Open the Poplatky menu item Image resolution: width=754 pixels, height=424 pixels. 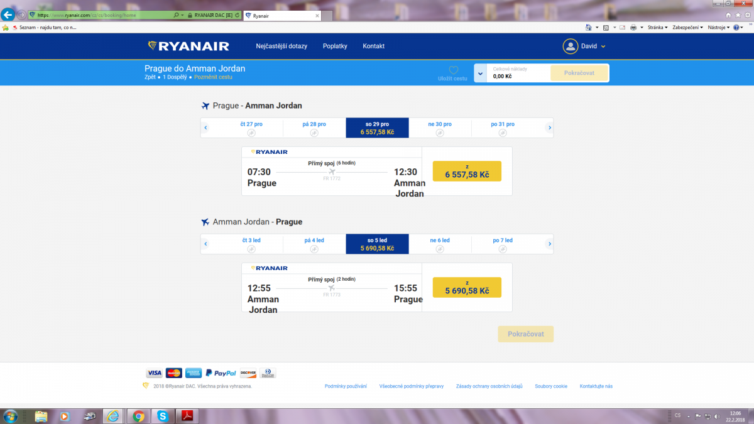335,46
